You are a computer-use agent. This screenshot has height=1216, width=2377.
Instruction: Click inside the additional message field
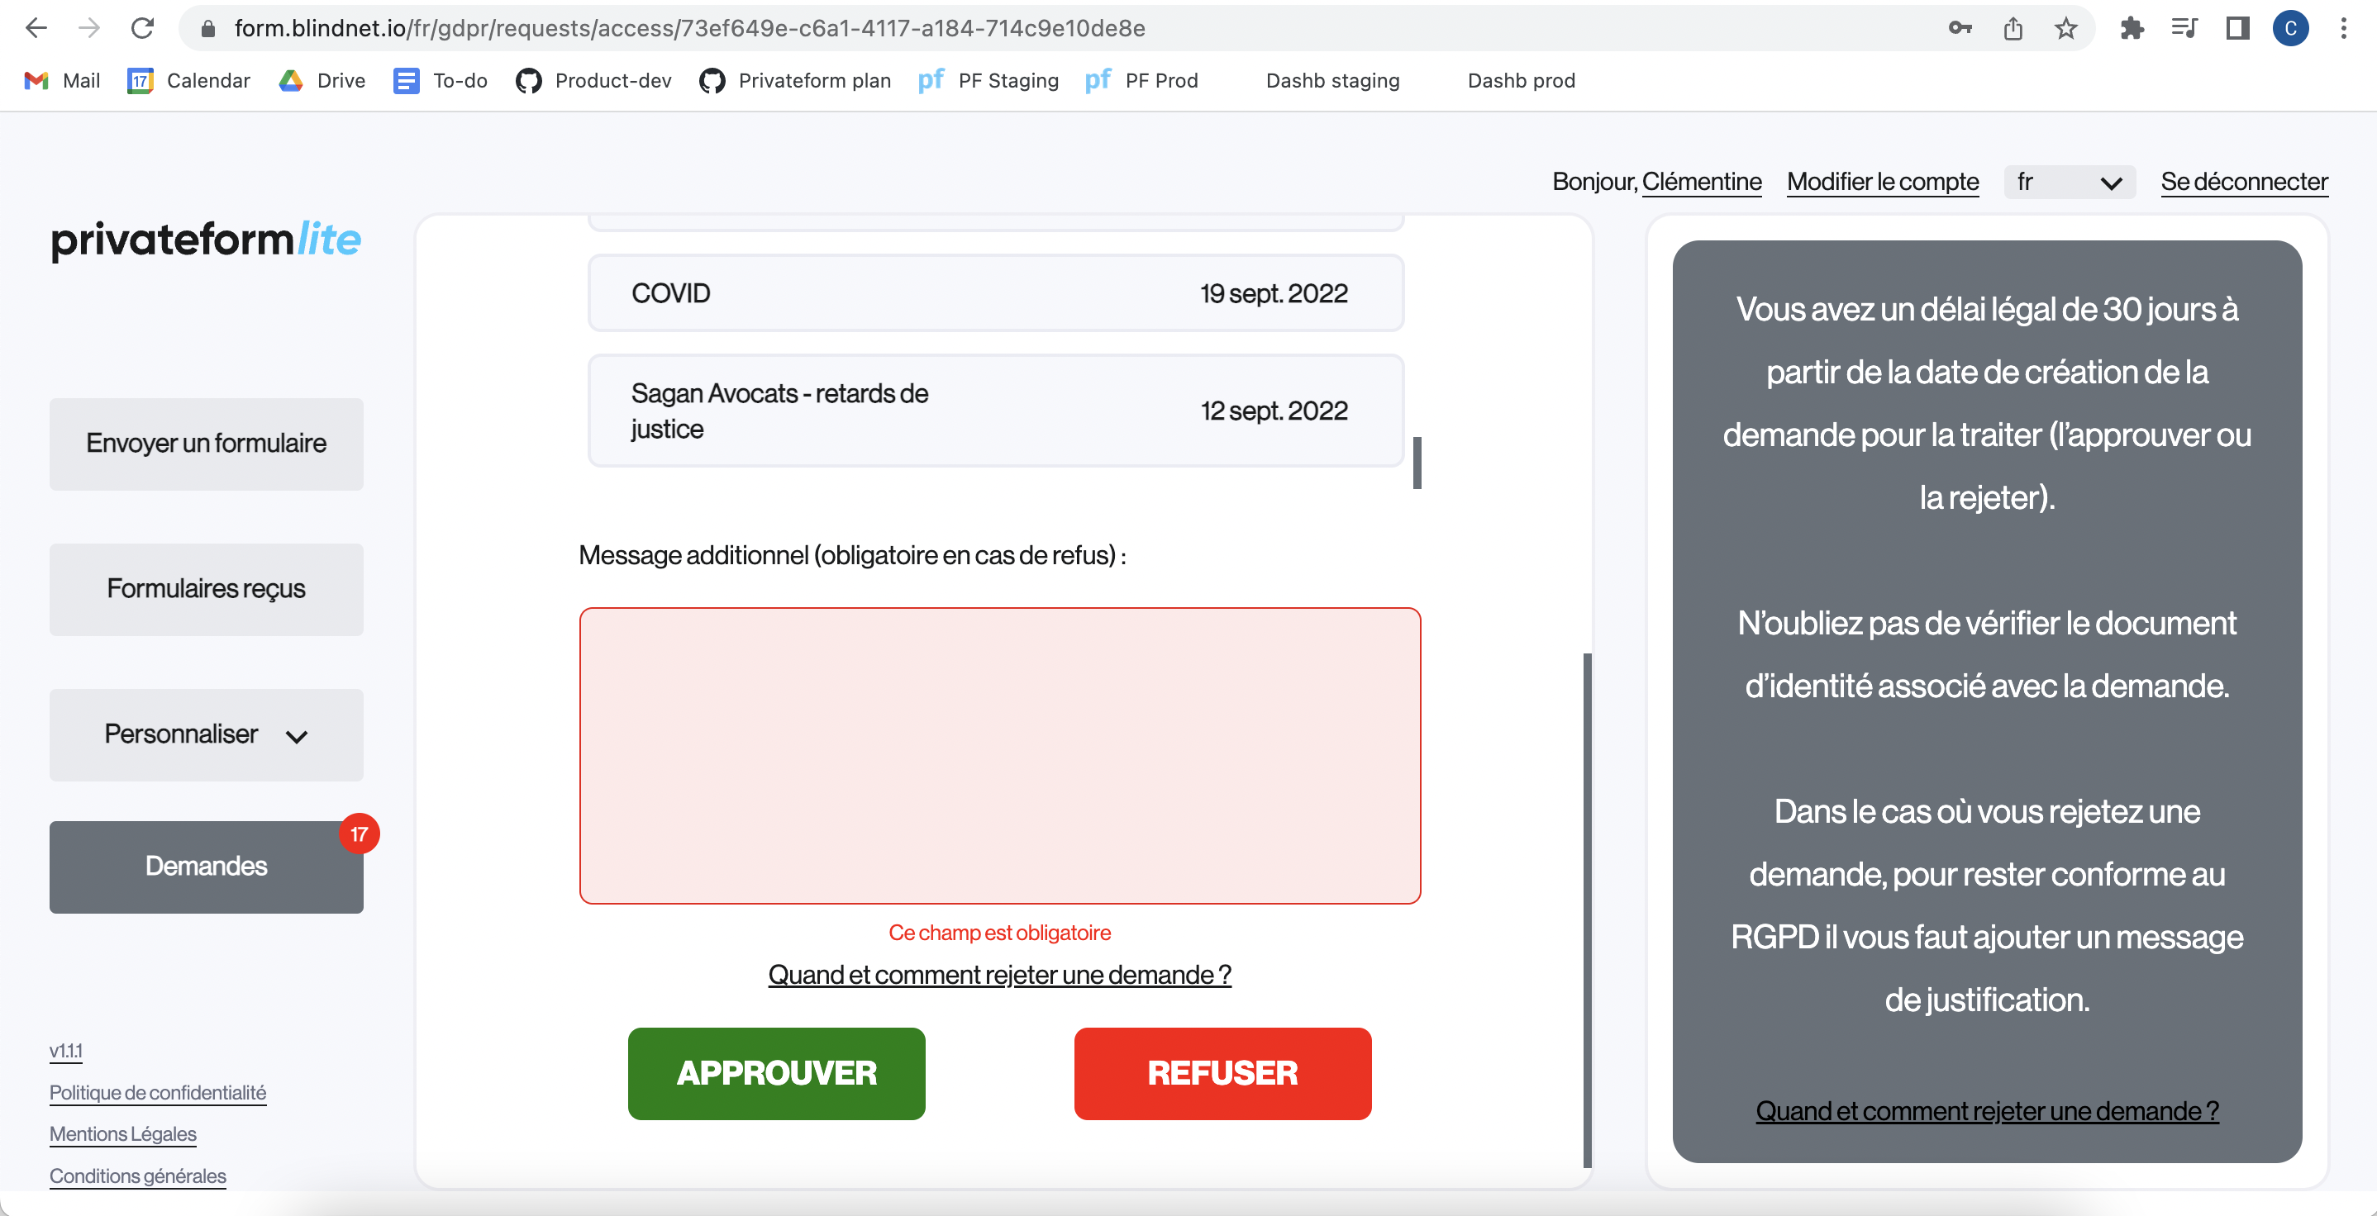[999, 757]
